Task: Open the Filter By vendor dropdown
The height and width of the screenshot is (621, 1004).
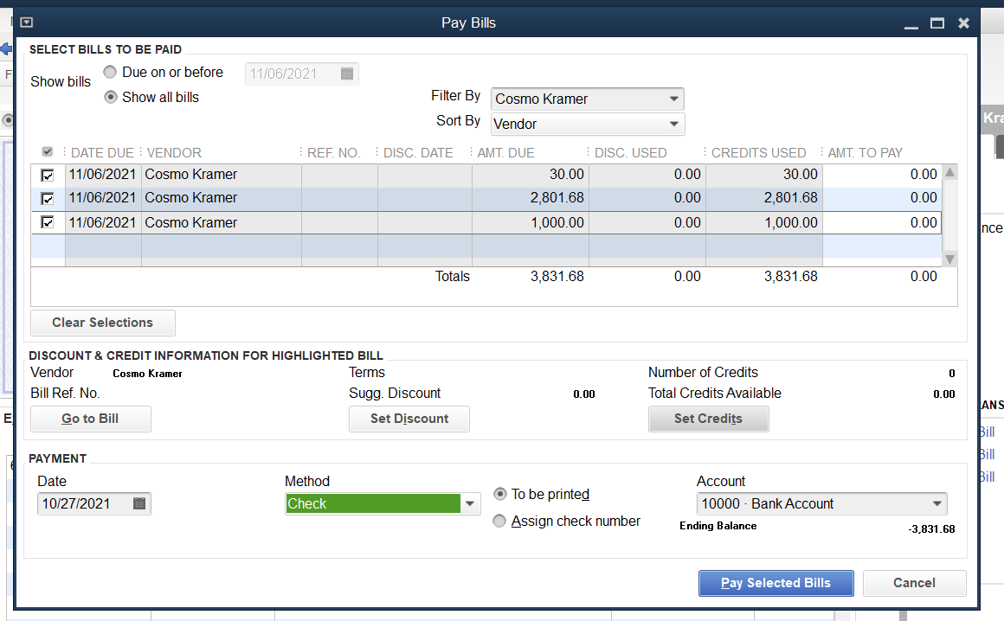Action: [673, 99]
